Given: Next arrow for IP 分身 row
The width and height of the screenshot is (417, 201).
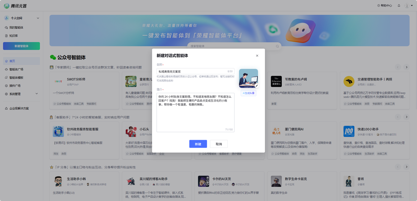Looking at the screenshot, I should 406,167.
